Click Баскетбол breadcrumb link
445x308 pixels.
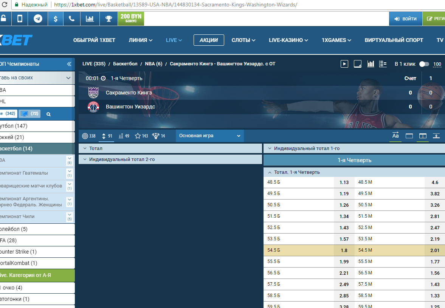click(x=125, y=64)
